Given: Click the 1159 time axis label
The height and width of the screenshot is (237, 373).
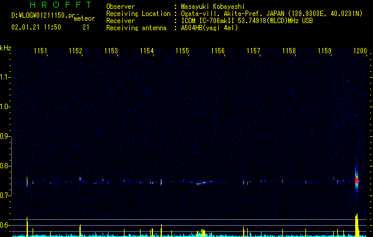Looking at the screenshot, I should tap(324, 51).
